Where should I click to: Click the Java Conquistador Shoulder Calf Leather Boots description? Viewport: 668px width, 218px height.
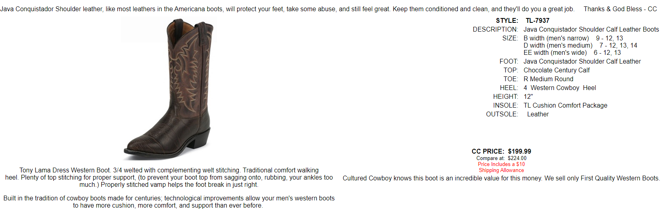[x=591, y=30]
